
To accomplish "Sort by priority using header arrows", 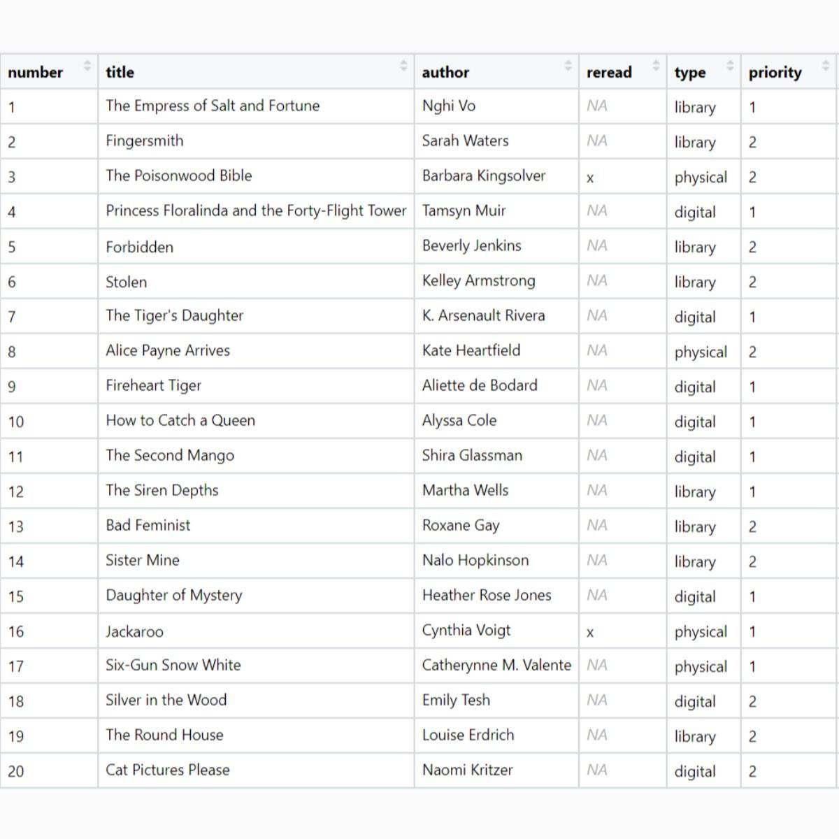I will tap(826, 66).
